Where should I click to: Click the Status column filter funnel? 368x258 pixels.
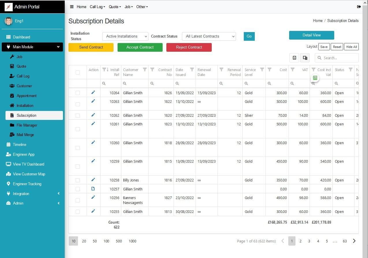pyautogui.click(x=350, y=70)
